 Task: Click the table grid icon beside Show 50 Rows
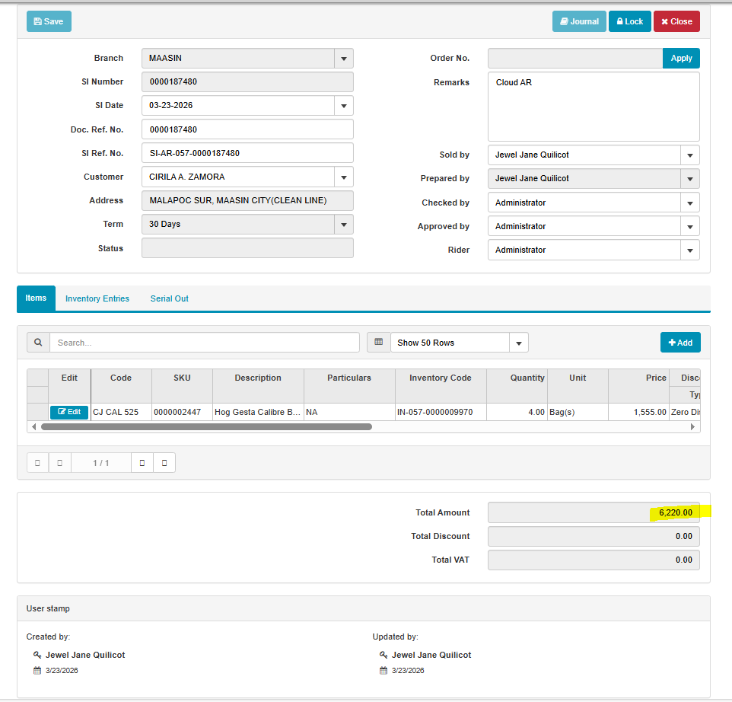(x=378, y=343)
